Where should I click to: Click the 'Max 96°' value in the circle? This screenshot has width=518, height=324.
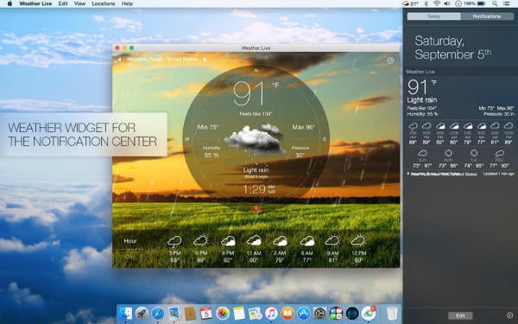tap(304, 127)
